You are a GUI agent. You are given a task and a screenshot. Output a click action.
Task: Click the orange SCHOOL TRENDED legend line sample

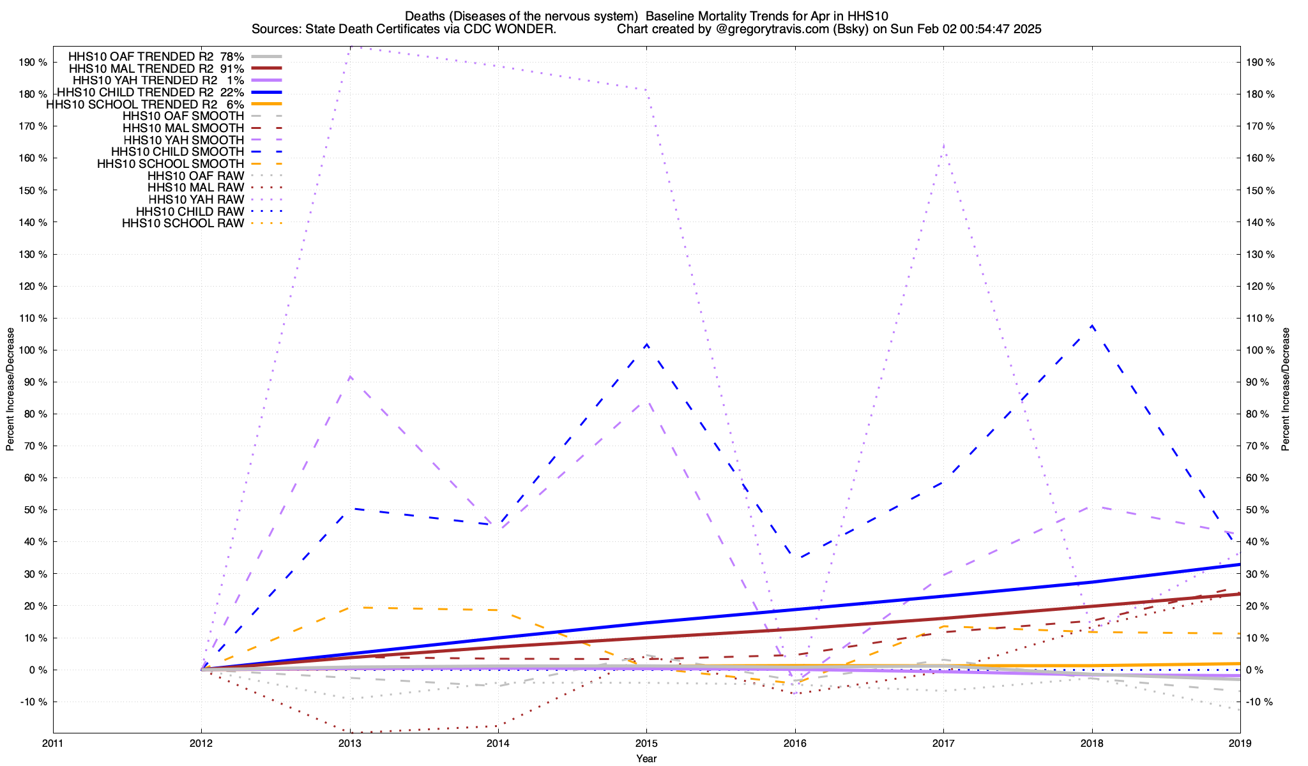pyautogui.click(x=267, y=104)
